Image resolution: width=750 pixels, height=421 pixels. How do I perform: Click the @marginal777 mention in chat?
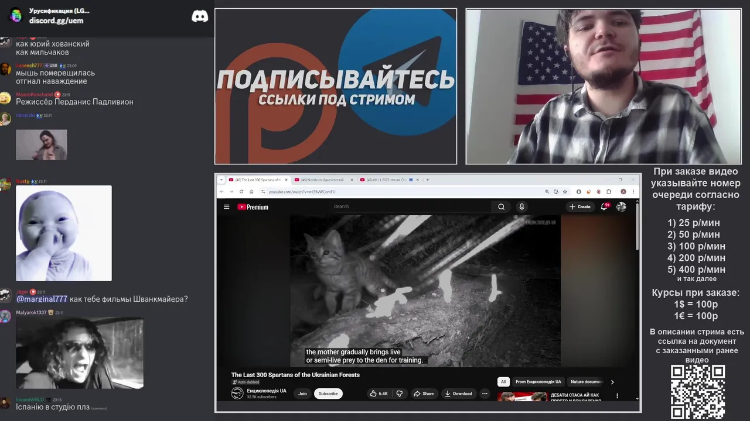tap(42, 299)
